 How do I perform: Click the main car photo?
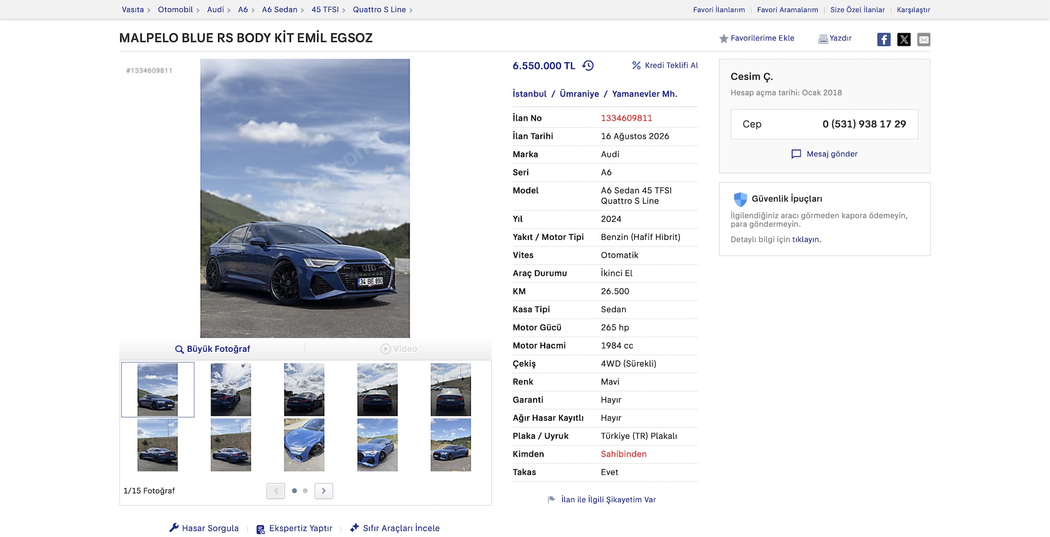pyautogui.click(x=305, y=198)
